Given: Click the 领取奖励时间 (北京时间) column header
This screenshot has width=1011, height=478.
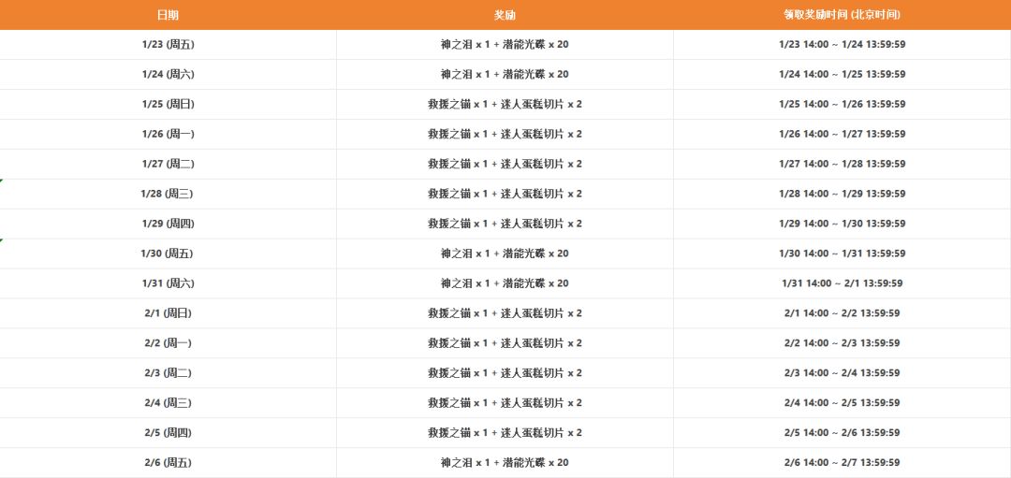Looking at the screenshot, I should point(842,15).
